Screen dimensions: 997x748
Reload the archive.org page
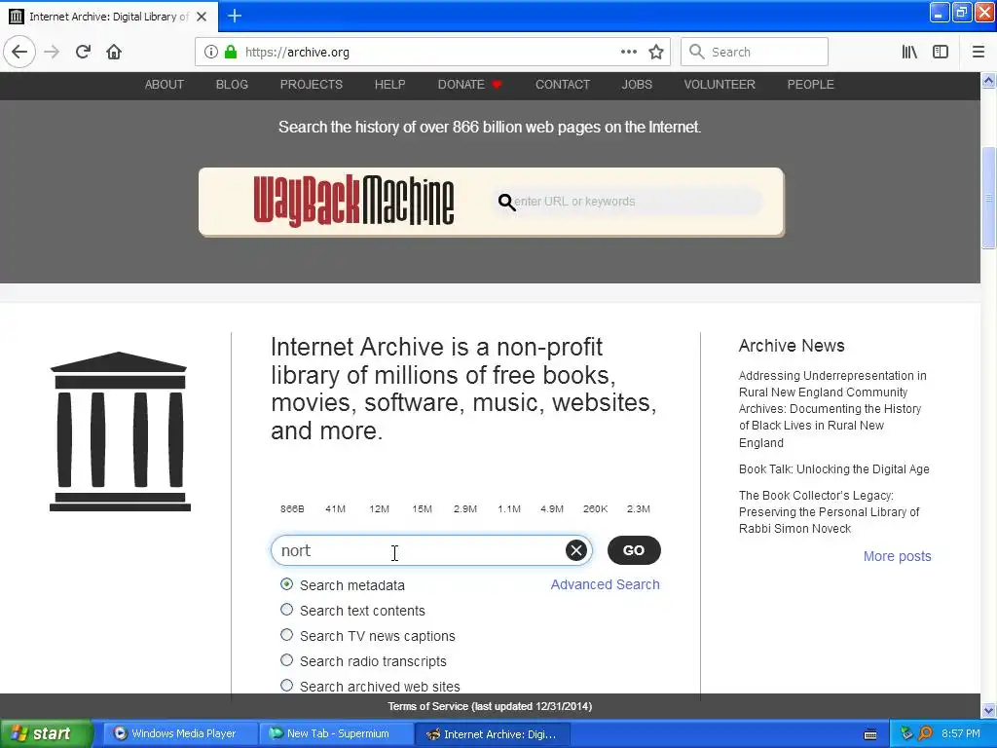(x=83, y=52)
